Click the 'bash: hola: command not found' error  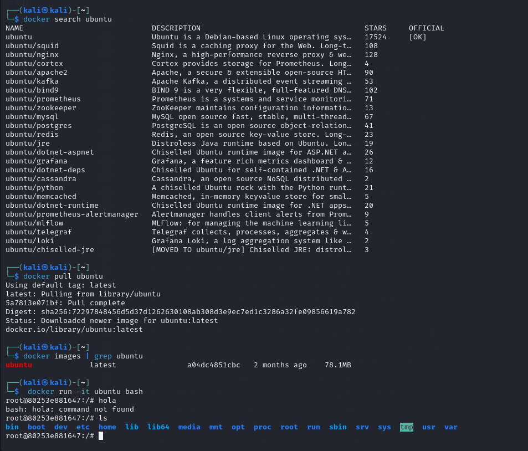tap(69, 409)
